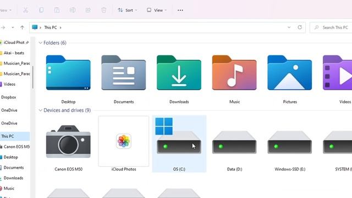This screenshot has width=352, height=198.
Task: Click the Devices and drives (9) text
Action: click(x=67, y=110)
